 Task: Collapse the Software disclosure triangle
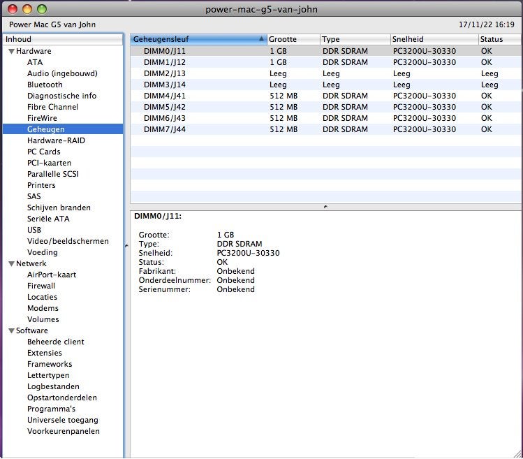tap(11, 331)
